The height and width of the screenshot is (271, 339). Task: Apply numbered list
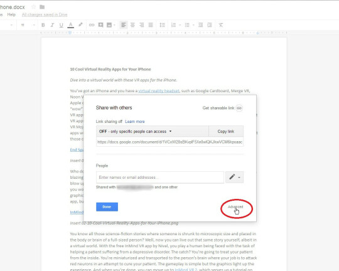coord(174,25)
